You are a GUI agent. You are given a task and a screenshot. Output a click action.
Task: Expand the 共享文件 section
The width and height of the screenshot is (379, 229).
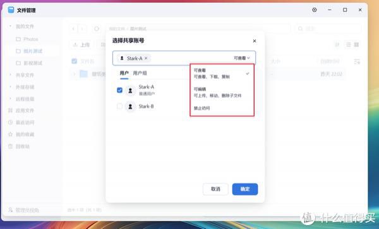(x=10, y=75)
